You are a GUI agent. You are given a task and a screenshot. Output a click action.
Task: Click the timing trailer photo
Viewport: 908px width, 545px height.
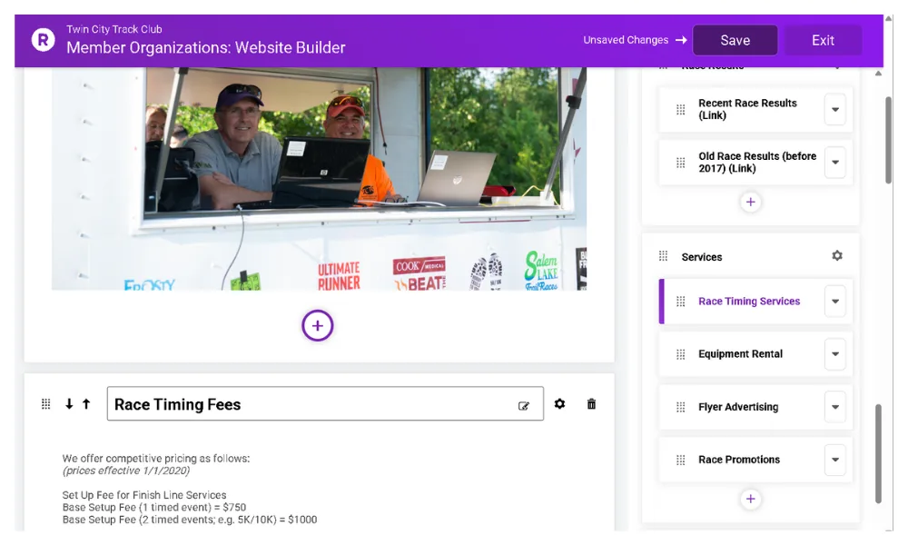pos(319,178)
